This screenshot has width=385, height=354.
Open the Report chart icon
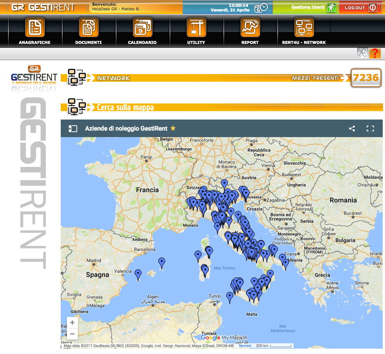(250, 27)
